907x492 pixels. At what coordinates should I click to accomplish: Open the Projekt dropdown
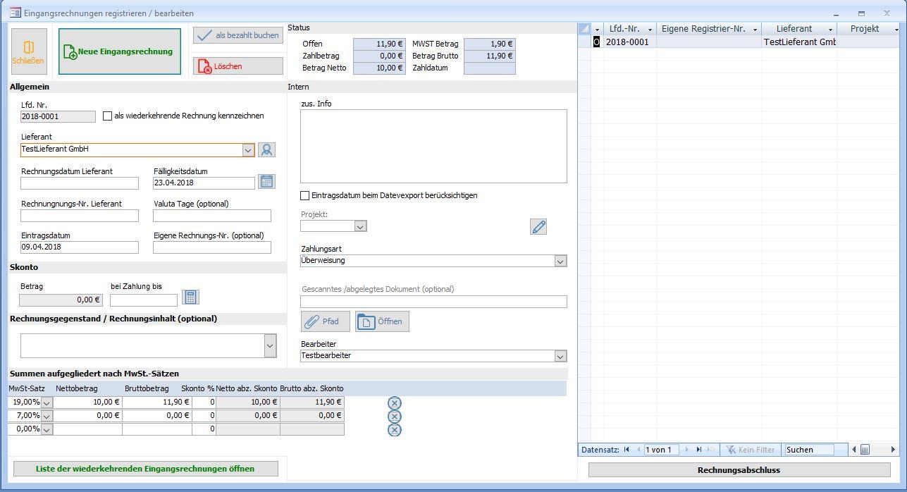(360, 226)
